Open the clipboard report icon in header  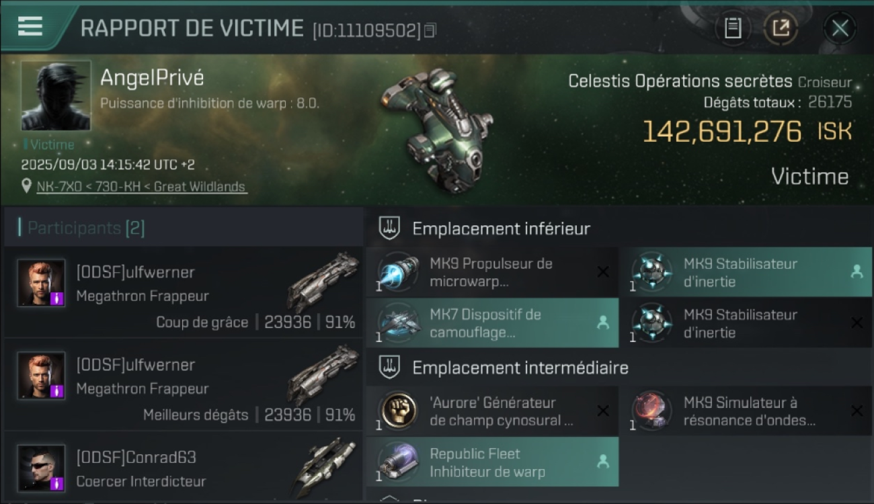(733, 28)
